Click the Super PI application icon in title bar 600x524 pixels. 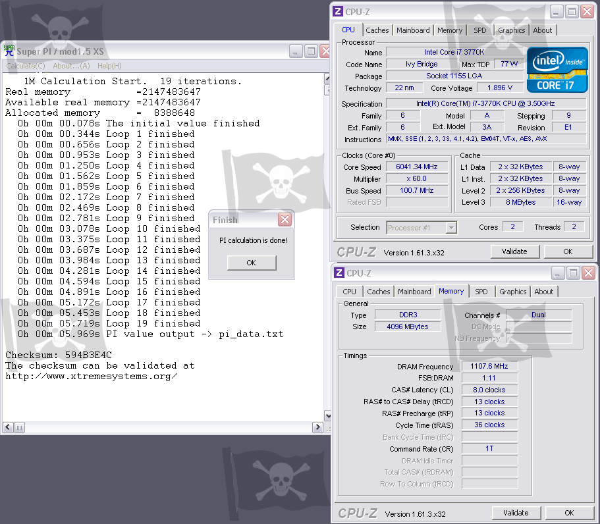pyautogui.click(x=9, y=51)
